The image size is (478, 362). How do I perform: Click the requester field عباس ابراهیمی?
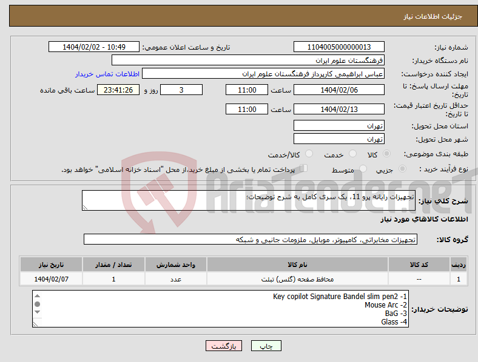[x=263, y=74]
